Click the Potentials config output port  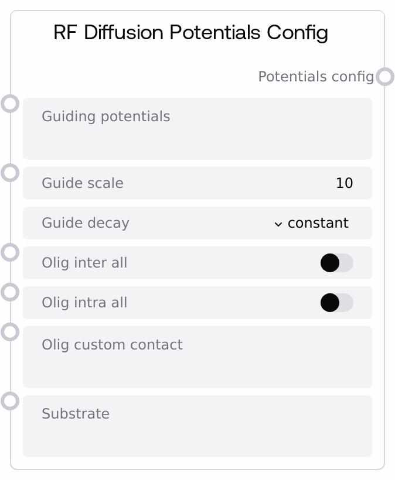pos(385,77)
